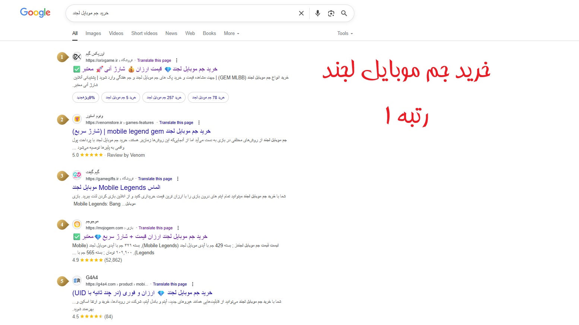Click Translate this page for gamegifts.ir
The width and height of the screenshot is (579, 325).
[155, 179]
